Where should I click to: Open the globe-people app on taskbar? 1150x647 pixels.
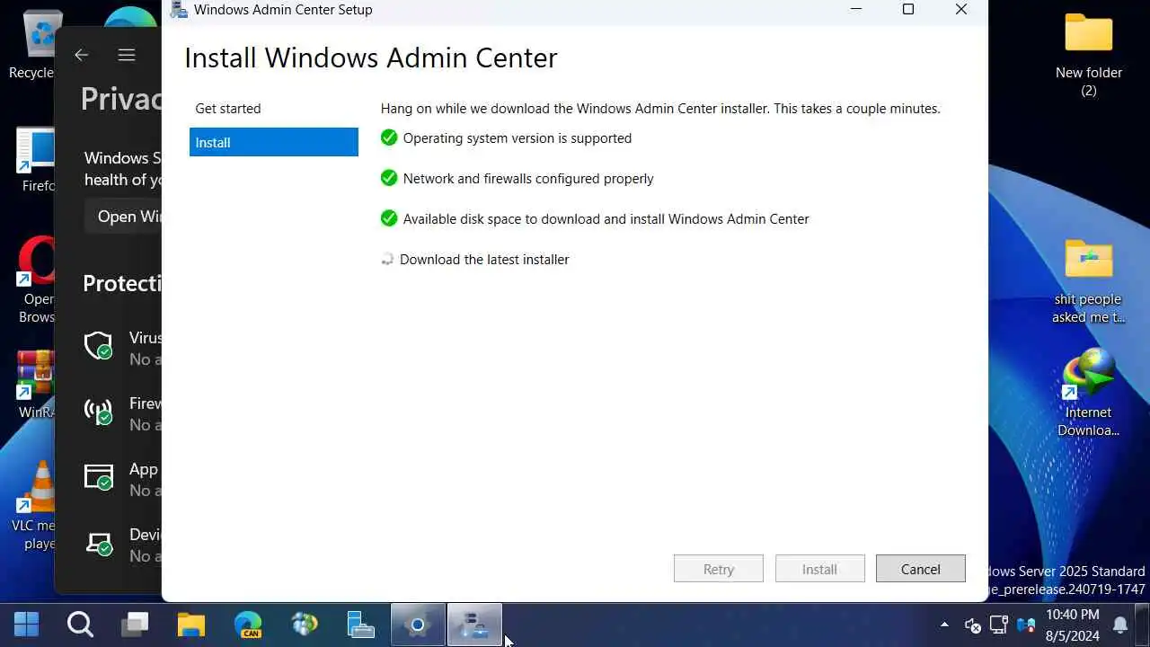[x=305, y=624]
